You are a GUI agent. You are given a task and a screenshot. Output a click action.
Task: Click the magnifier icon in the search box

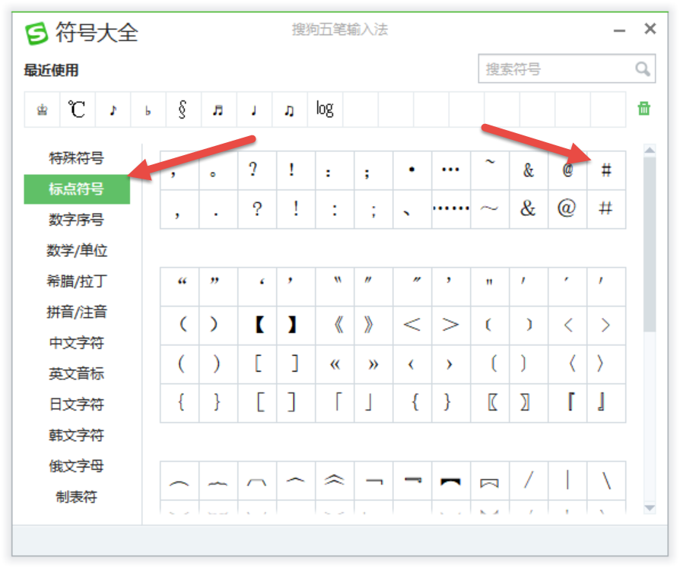(643, 69)
